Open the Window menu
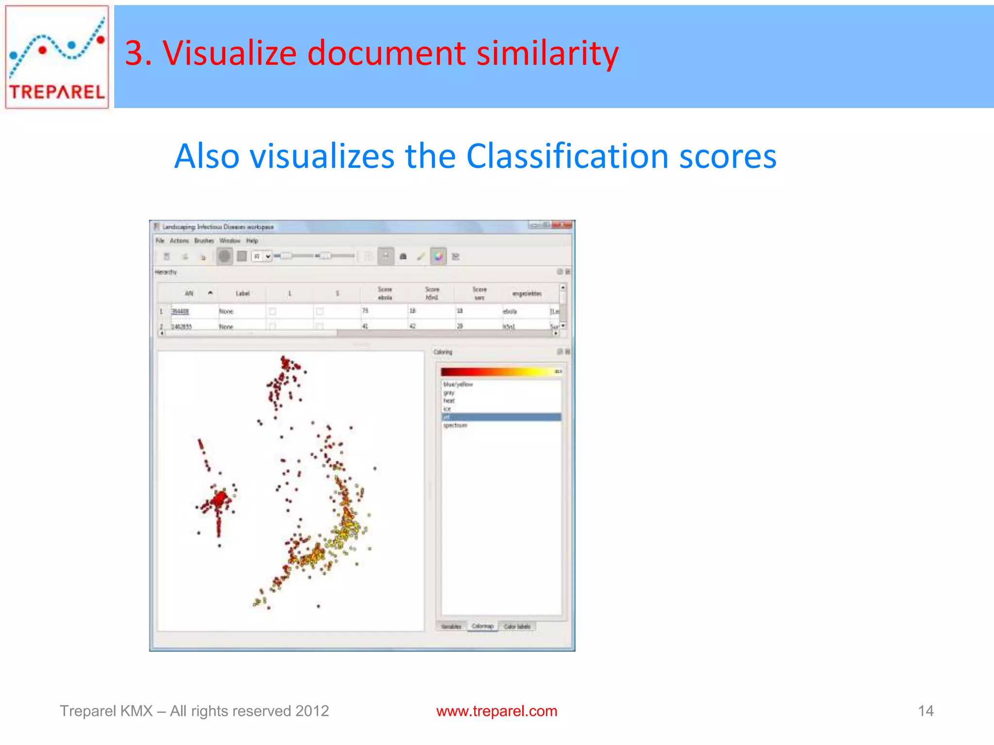Screen dimensions: 994x745 [230, 241]
